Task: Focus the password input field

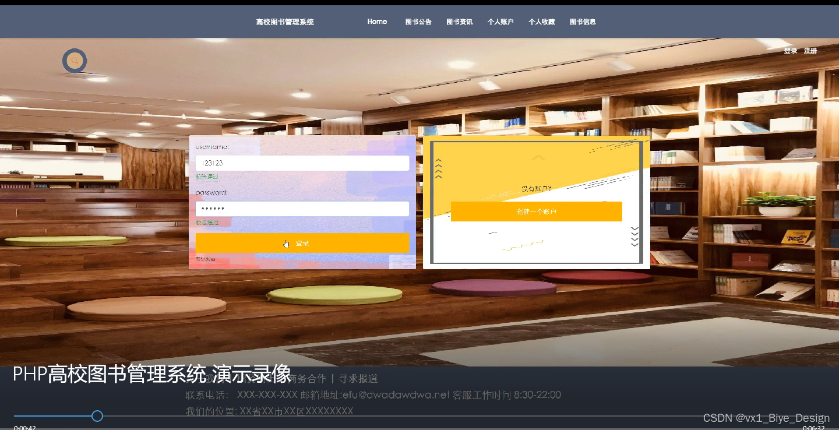Action: tap(302, 209)
